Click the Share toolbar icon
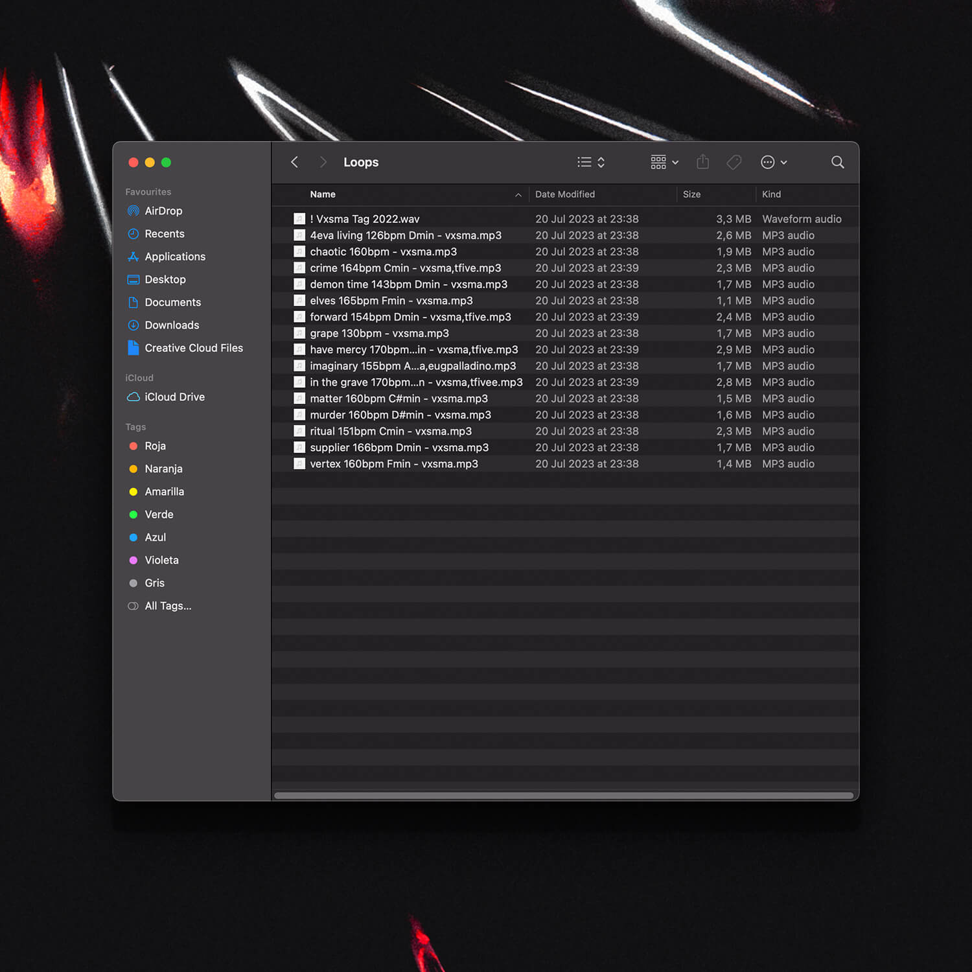Image resolution: width=972 pixels, height=972 pixels. (702, 162)
